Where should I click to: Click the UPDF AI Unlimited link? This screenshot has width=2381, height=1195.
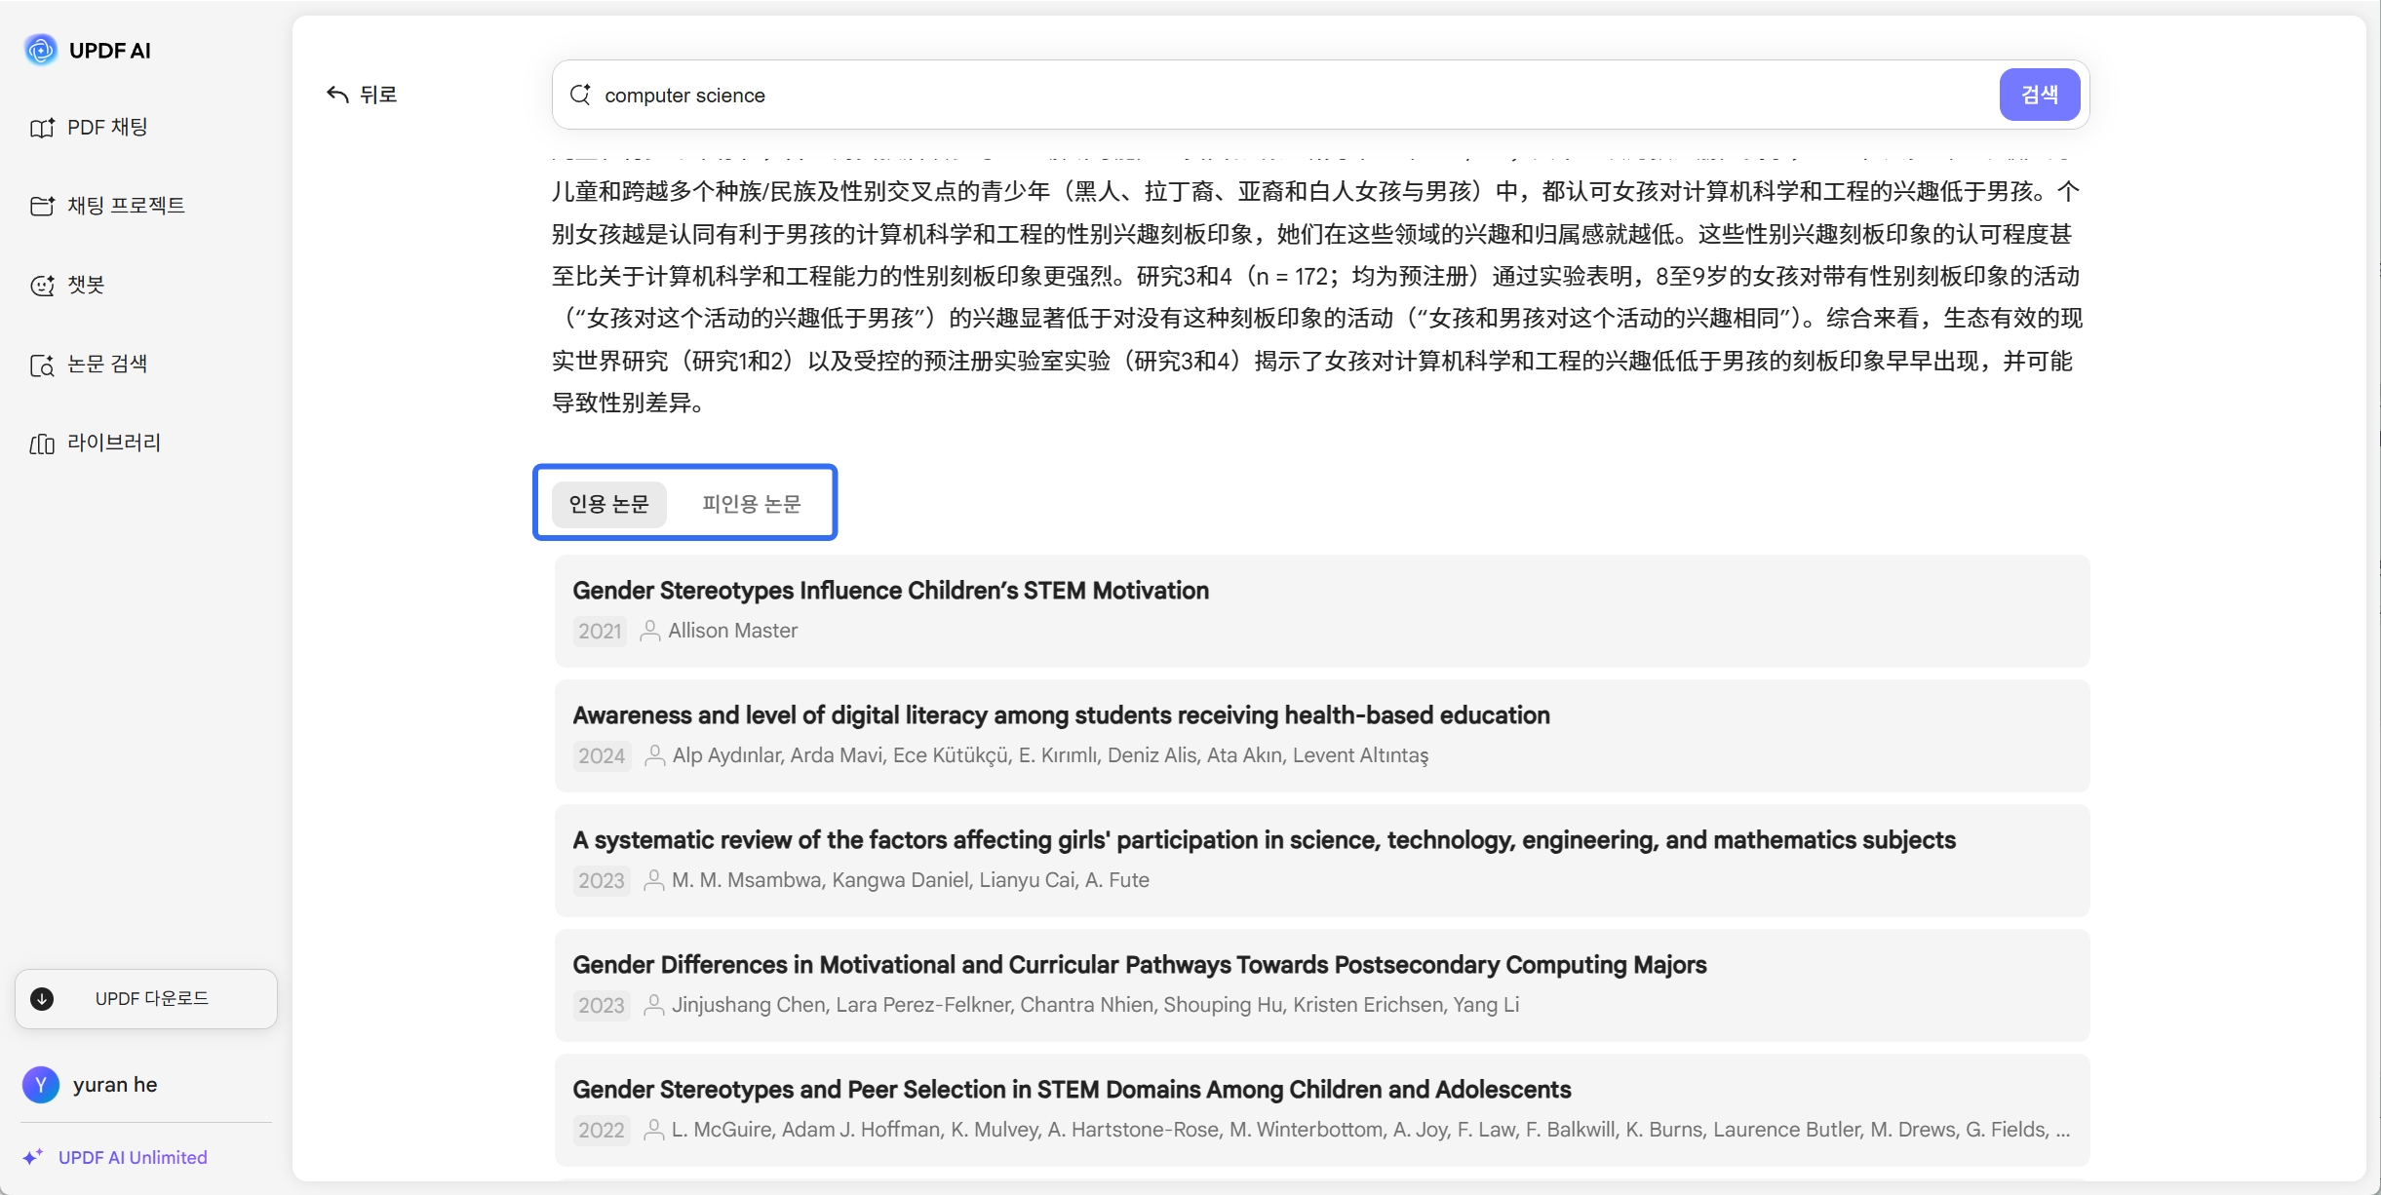(x=133, y=1157)
